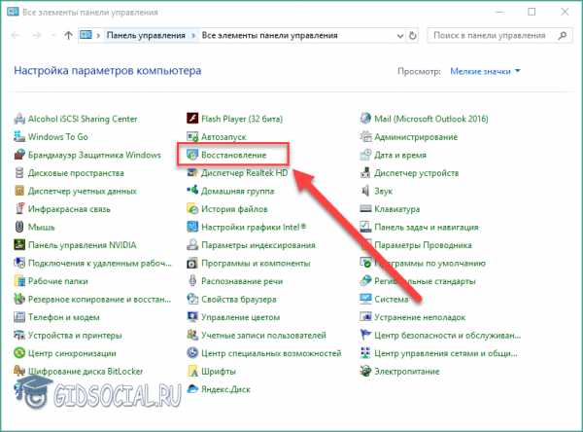Click the Панель управления breadcrumb

pos(146,36)
